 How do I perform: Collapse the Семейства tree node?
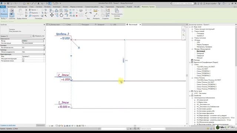click(190, 96)
